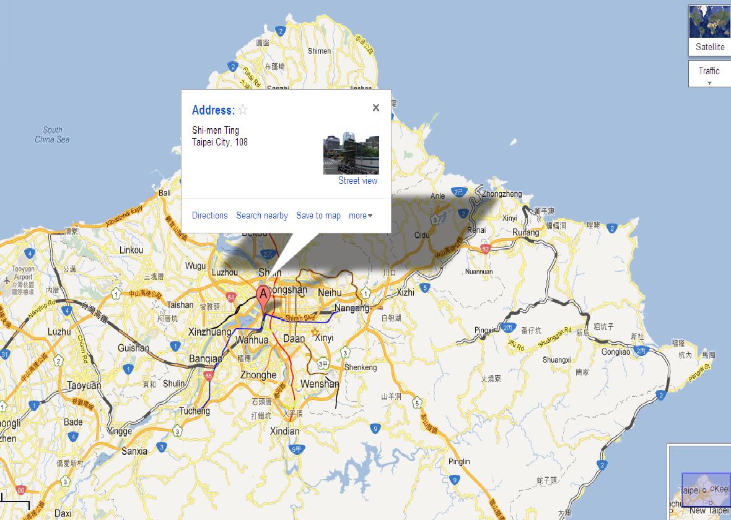Image resolution: width=731 pixels, height=520 pixels.
Task: Toggle the favorite star beside Address
Action: click(242, 110)
